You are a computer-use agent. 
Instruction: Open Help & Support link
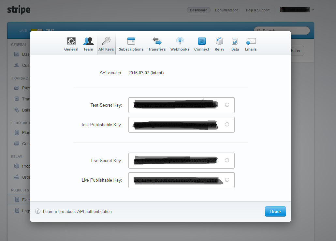point(258,10)
